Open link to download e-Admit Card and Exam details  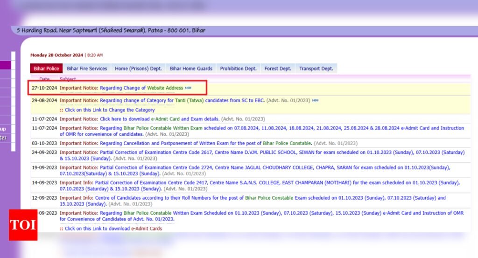pos(140,119)
